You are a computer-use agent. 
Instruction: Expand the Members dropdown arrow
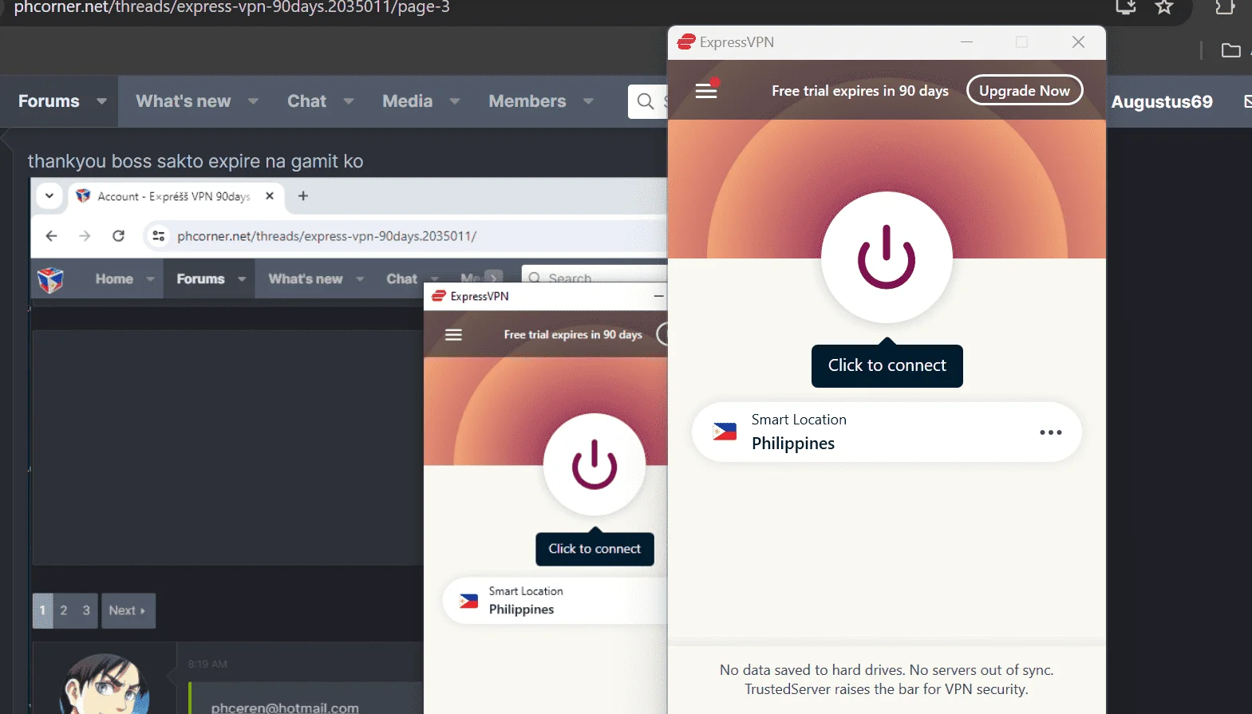588,101
